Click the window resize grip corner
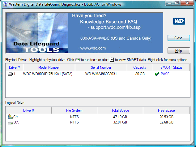The image size is (196, 147). coord(192,143)
